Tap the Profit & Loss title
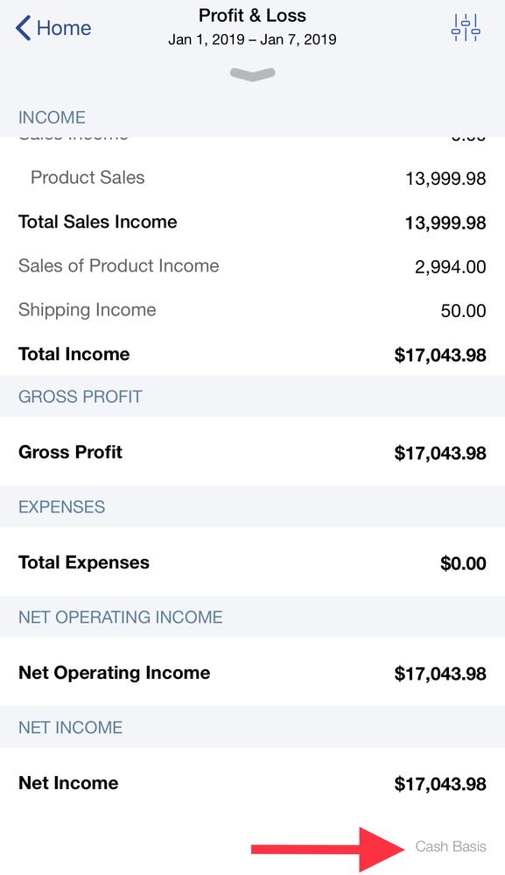This screenshot has height=875, width=505. point(252,15)
